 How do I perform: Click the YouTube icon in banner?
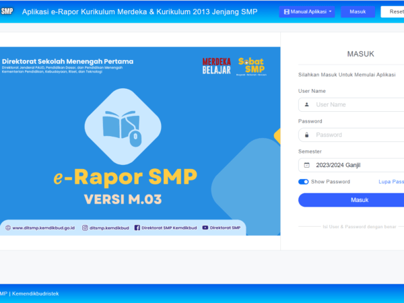coord(205,228)
